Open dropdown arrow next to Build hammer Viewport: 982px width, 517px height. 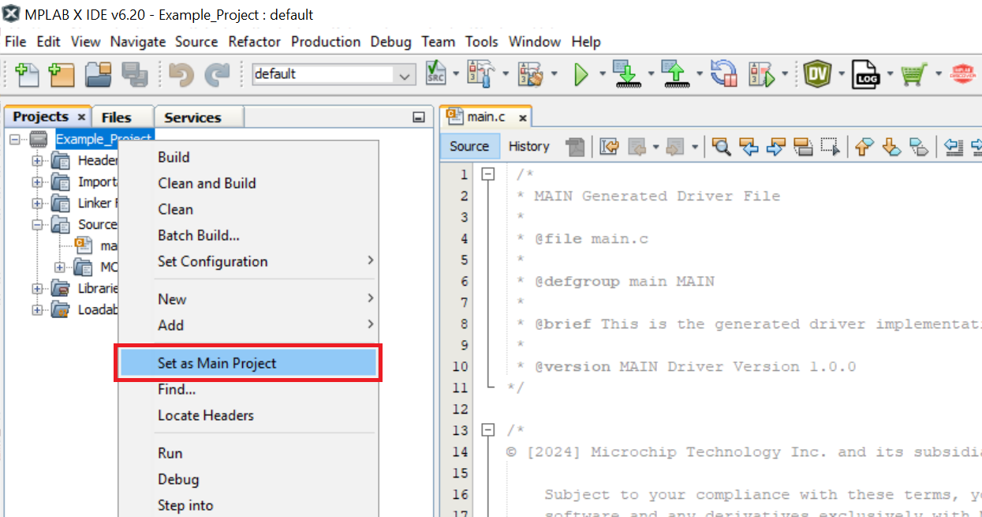click(505, 75)
